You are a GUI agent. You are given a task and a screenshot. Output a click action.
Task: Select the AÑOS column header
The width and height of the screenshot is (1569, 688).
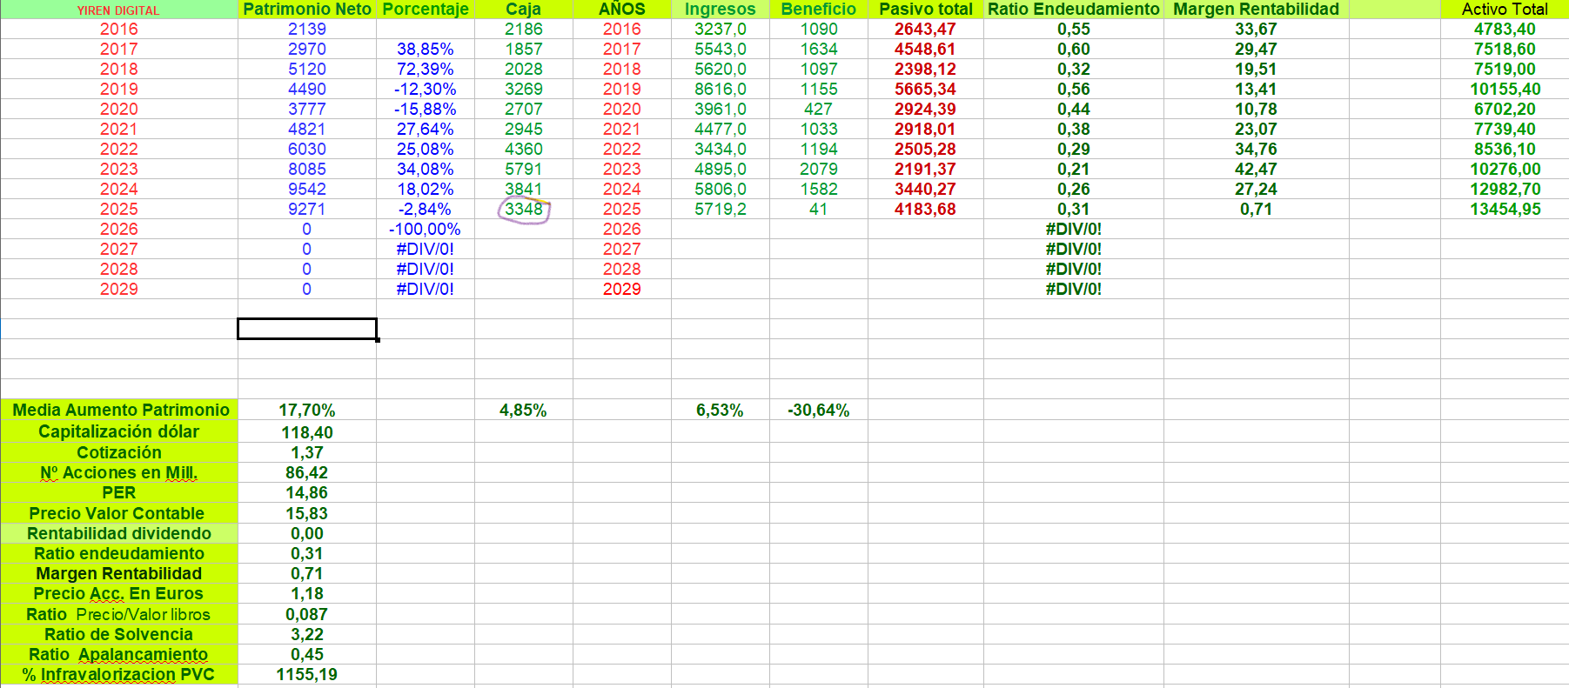pyautogui.click(x=622, y=10)
